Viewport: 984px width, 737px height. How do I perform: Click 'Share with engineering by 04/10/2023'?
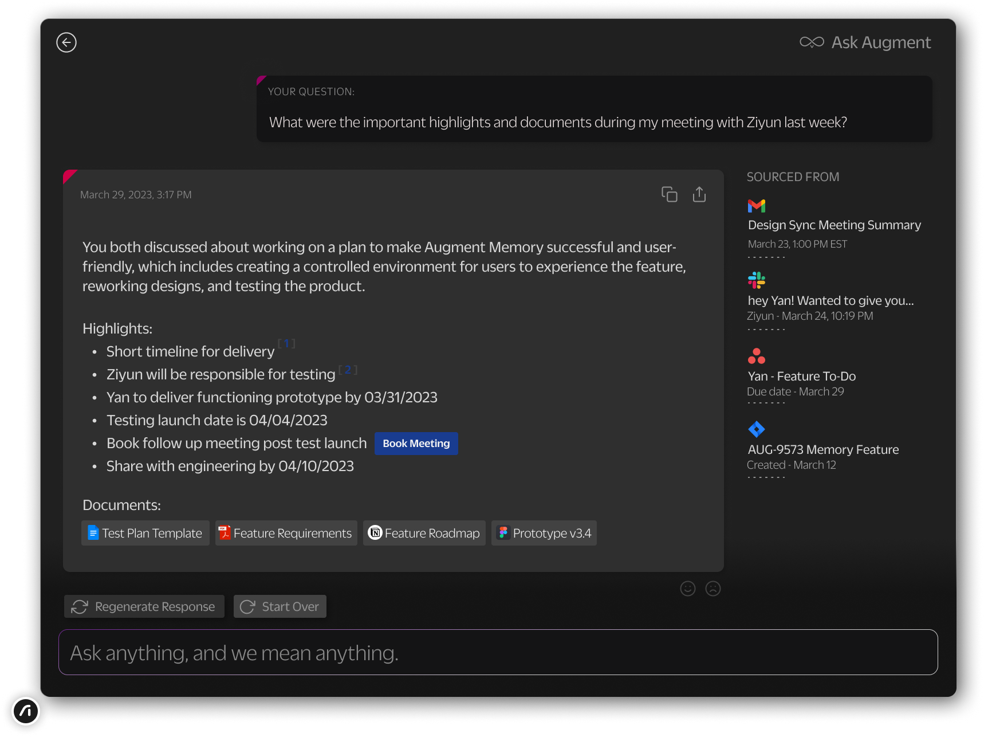click(x=230, y=466)
